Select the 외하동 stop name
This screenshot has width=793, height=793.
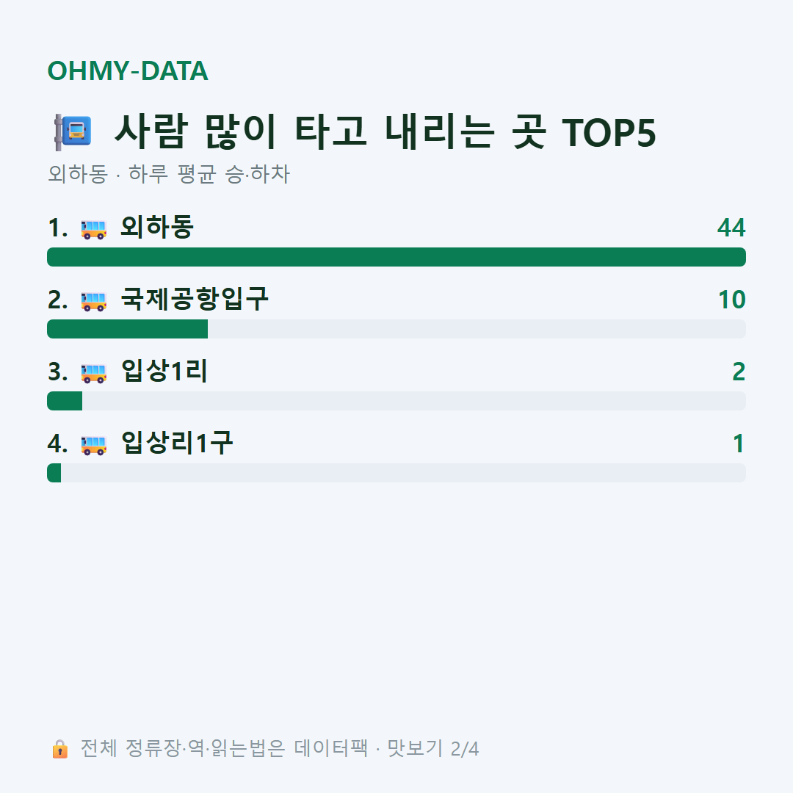pos(157,227)
